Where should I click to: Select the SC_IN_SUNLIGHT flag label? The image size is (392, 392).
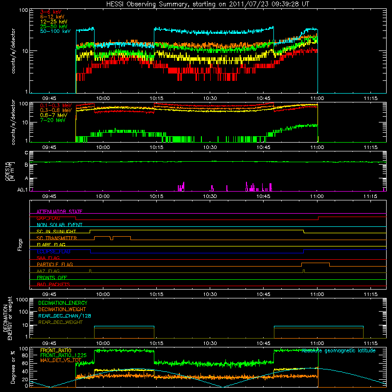click(56, 231)
